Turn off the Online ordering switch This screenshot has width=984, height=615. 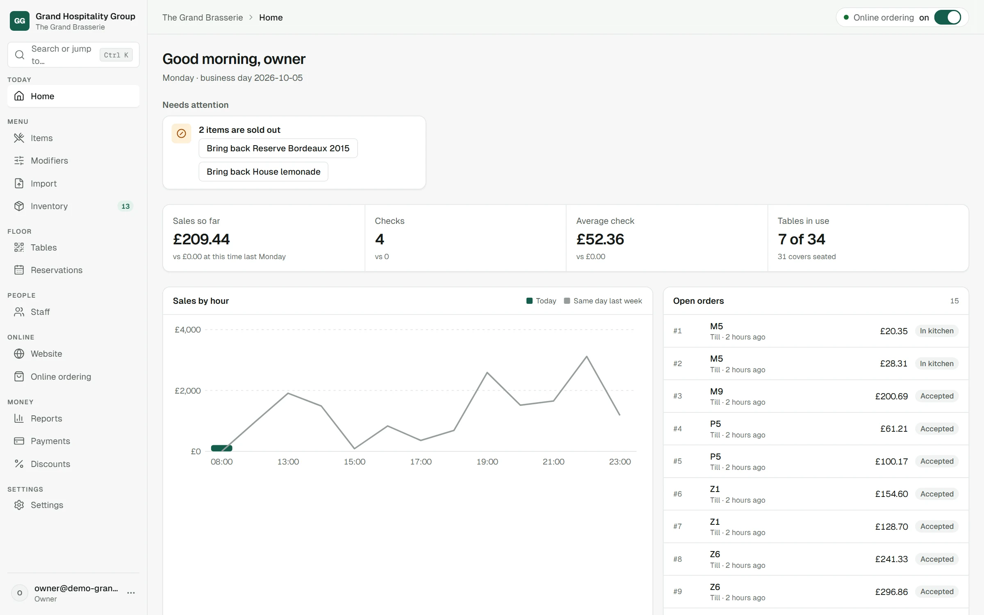(947, 17)
